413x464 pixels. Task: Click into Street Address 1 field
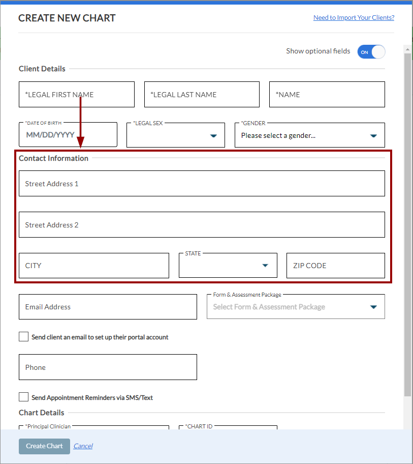click(x=202, y=184)
